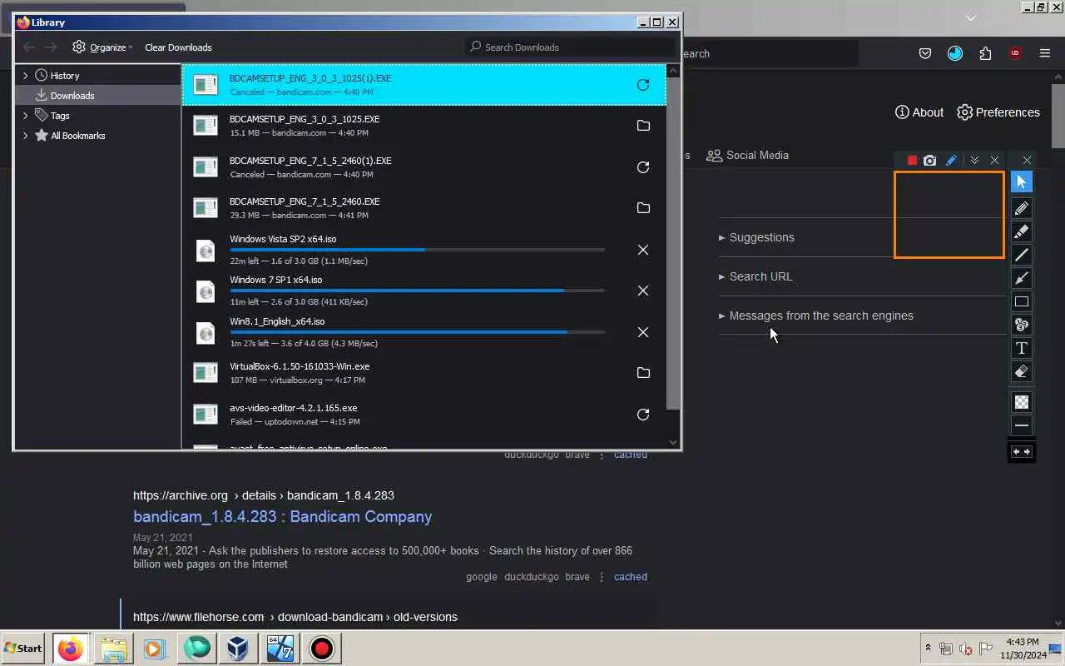The image size is (1065, 666).
Task: Select the highlighter tool
Action: [1022, 231]
